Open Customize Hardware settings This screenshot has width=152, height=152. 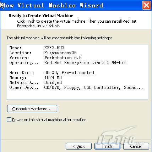(32, 109)
